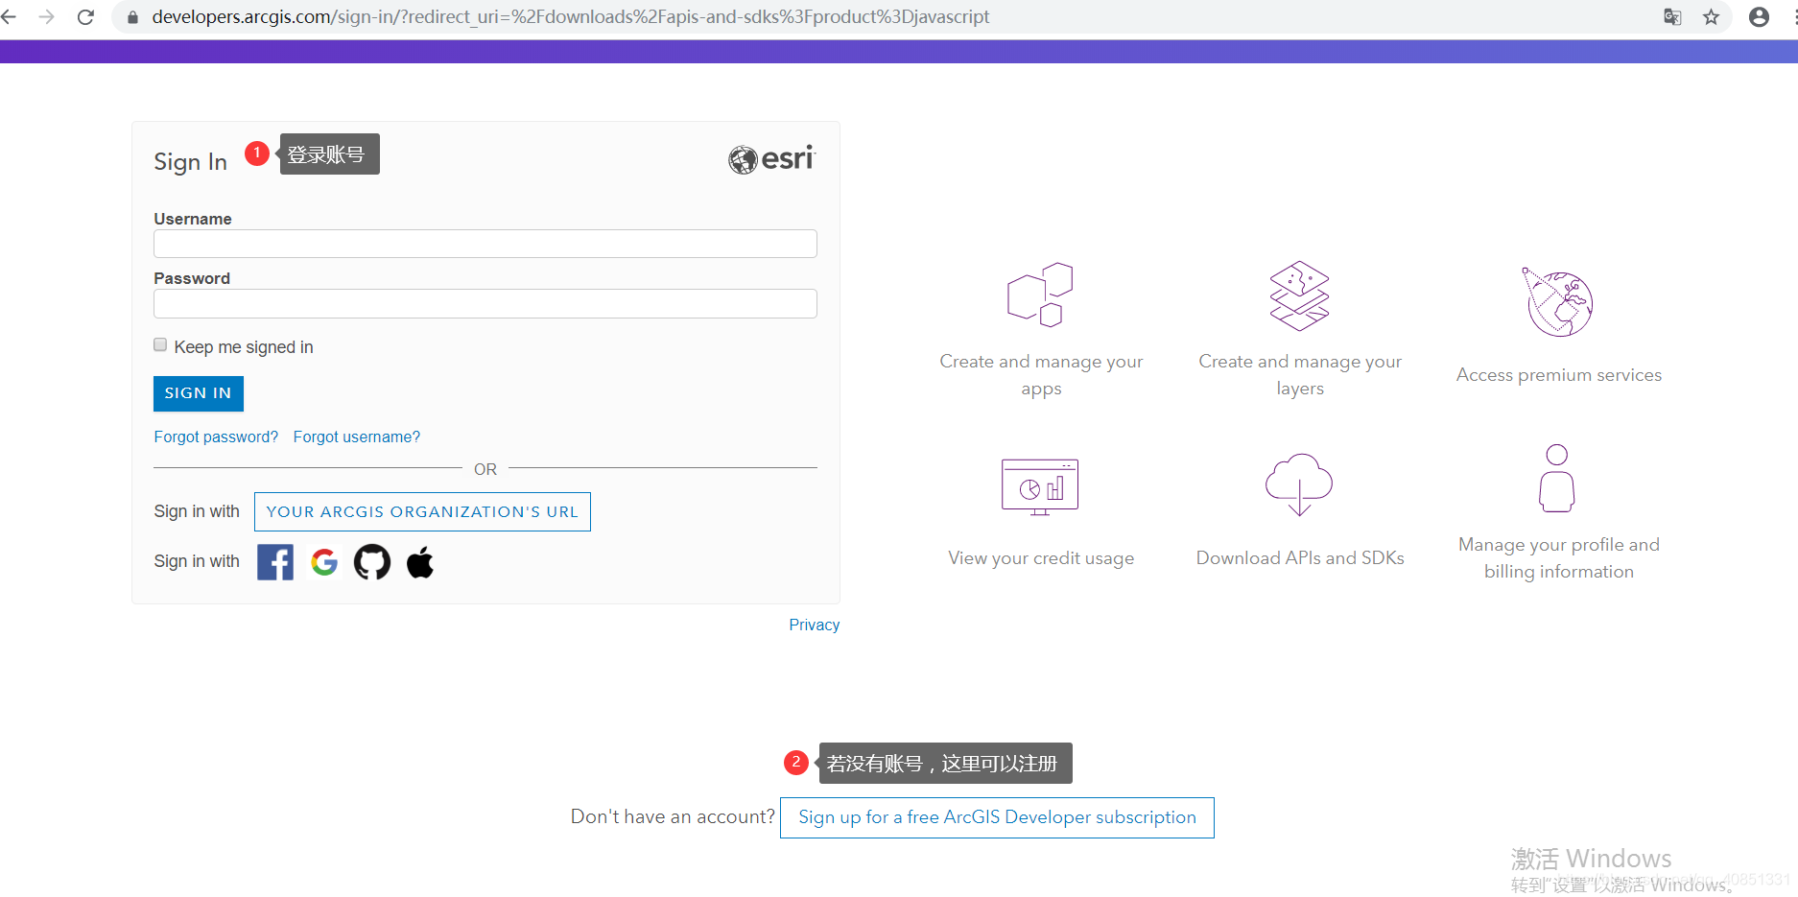1798x897 pixels.
Task: Click the browser back arrow
Action: click(9, 17)
